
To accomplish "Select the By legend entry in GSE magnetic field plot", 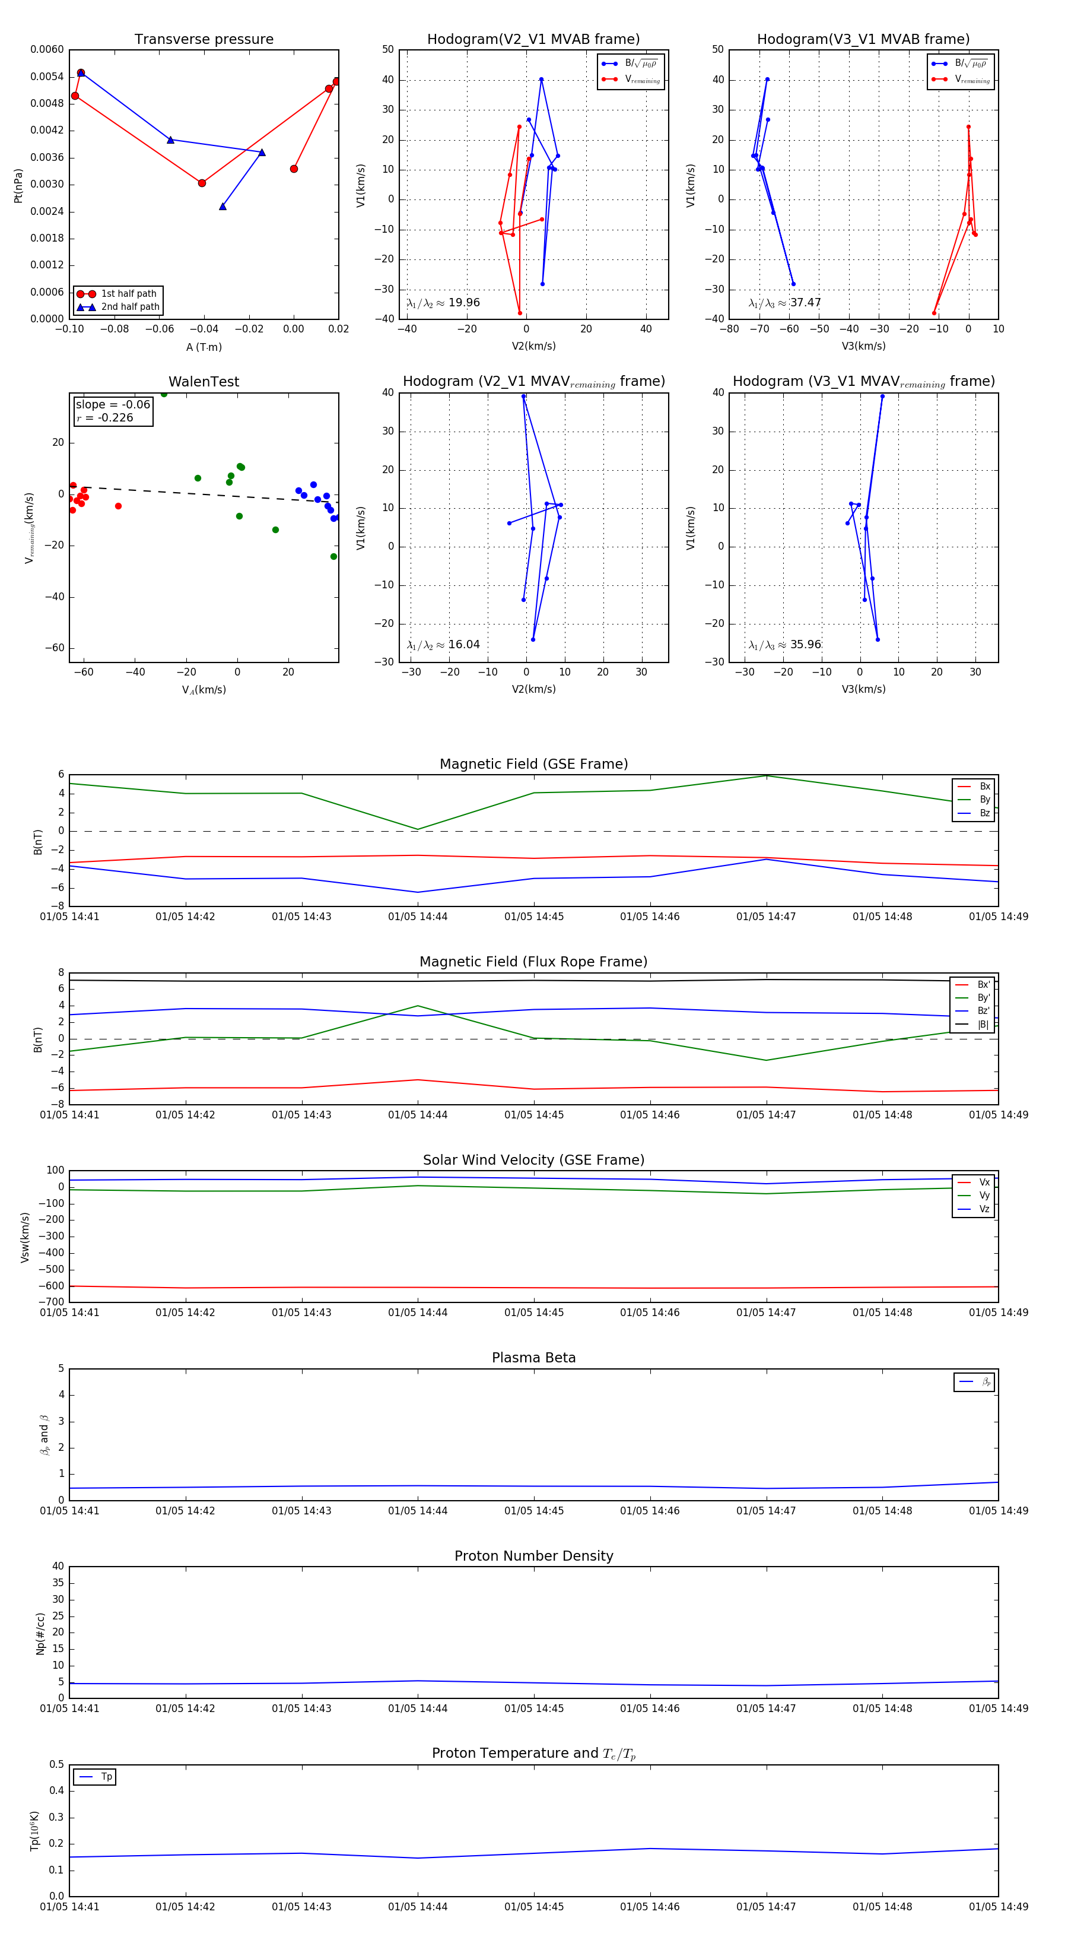I will (974, 799).
